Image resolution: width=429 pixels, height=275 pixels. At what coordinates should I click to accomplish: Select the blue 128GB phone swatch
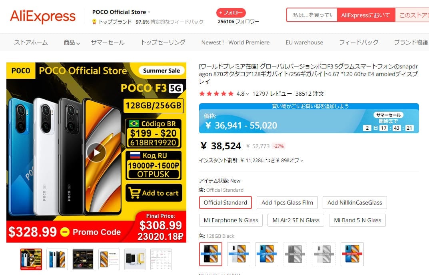[267, 254]
